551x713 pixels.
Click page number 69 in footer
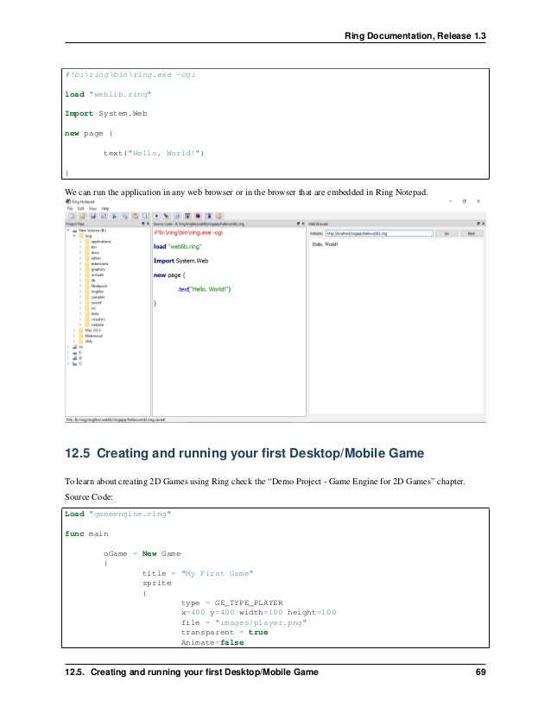coord(480,672)
